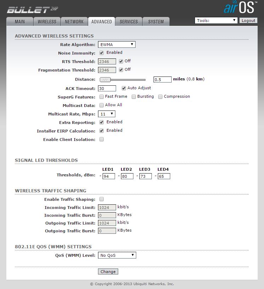
Task: Check Enable Traffic Shaping box
Action: [x=102, y=199]
